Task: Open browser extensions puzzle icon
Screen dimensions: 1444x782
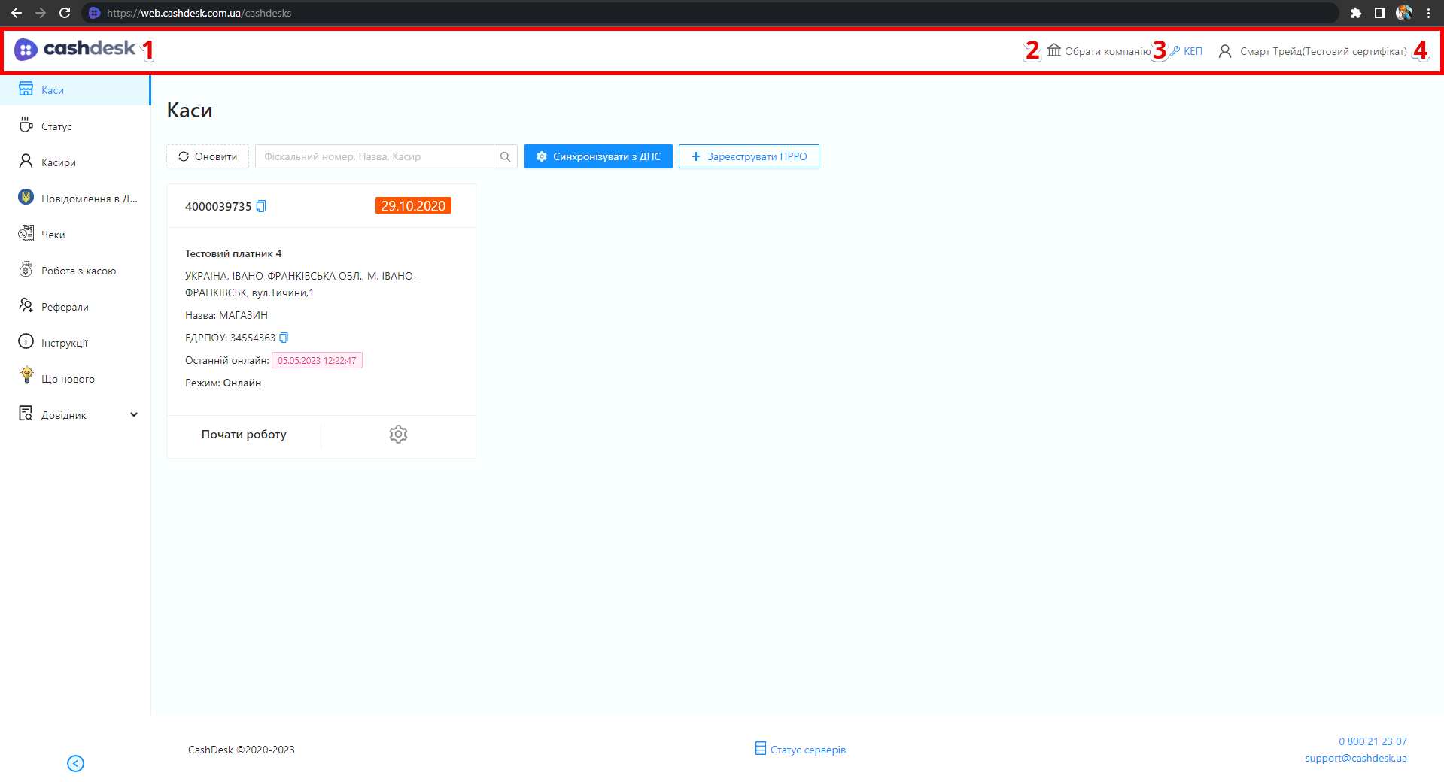Action: coord(1355,13)
